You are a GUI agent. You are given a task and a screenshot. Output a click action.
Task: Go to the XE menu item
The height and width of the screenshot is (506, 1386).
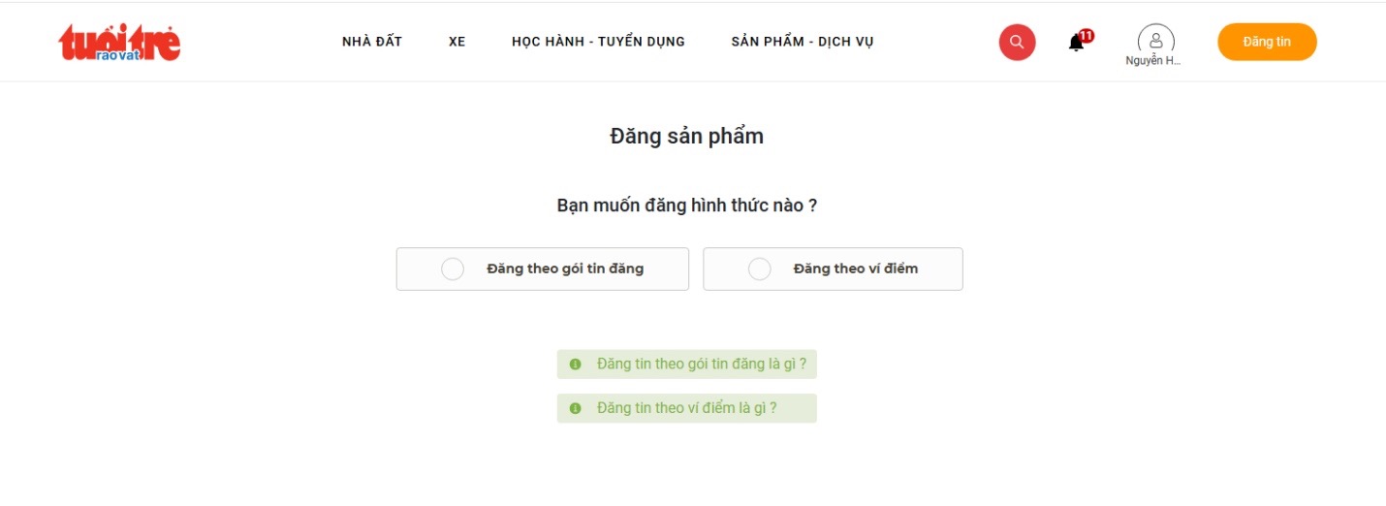tap(457, 42)
